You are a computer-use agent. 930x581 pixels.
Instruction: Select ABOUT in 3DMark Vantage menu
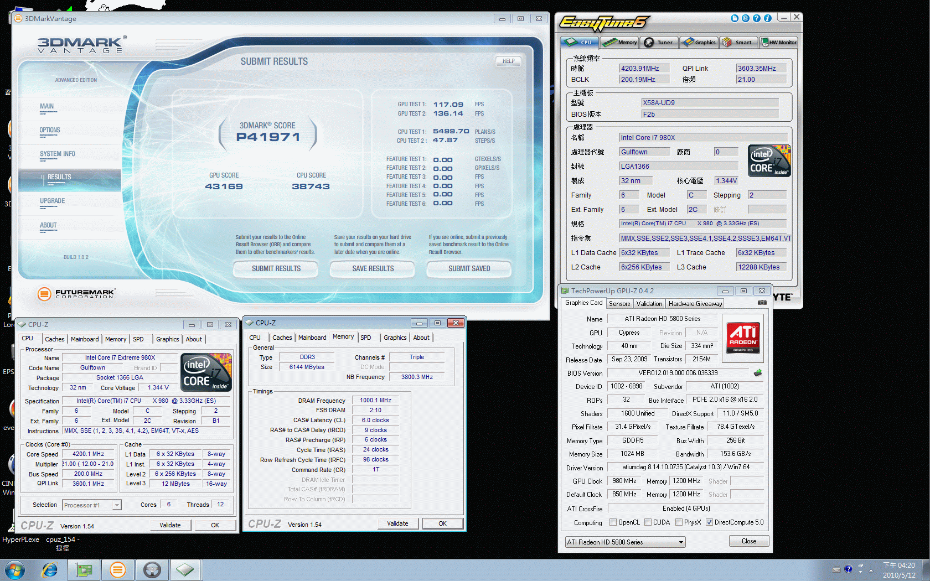click(x=48, y=225)
